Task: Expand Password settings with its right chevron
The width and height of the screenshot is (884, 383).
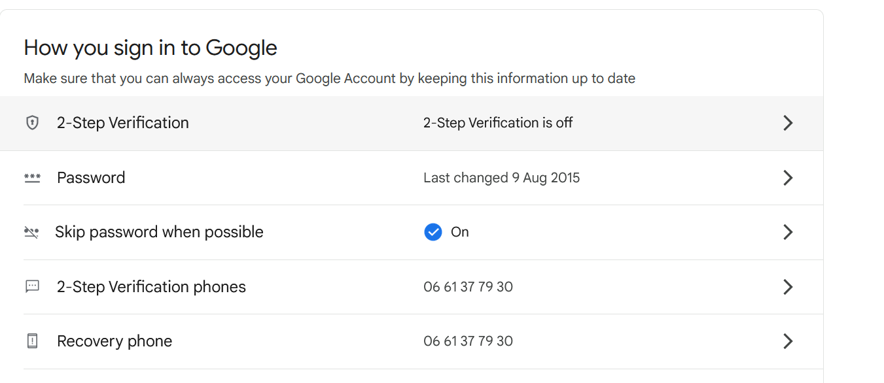Action: pyautogui.click(x=788, y=178)
